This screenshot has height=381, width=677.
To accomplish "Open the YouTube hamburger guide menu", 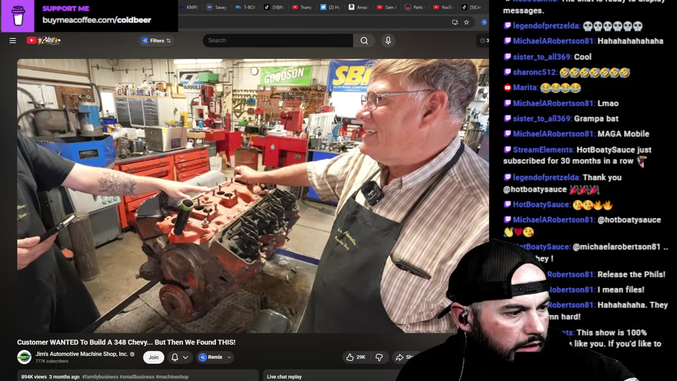I will [x=13, y=40].
